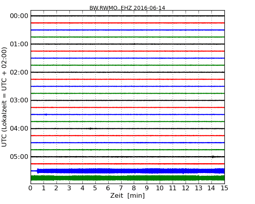Click x-axis tick label 13
The height and width of the screenshot is (204, 255).
(x=199, y=188)
